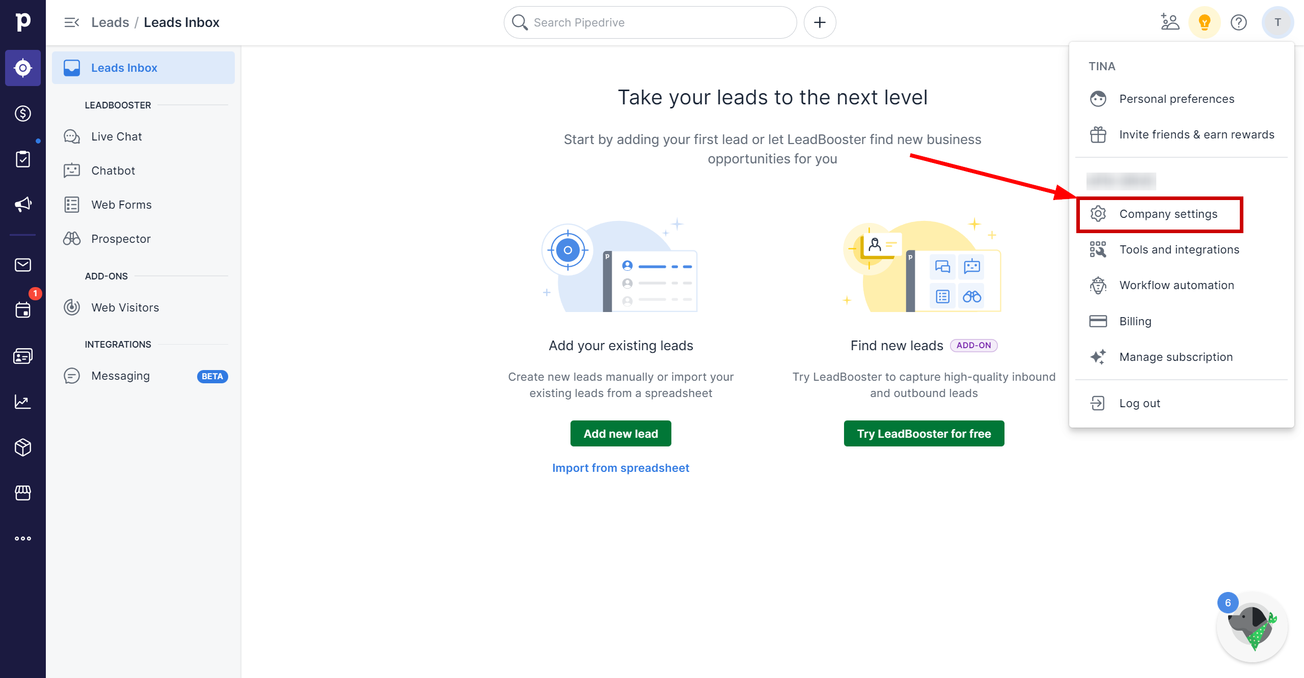1304x678 pixels.
Task: Open Company settings
Action: [1181, 214]
